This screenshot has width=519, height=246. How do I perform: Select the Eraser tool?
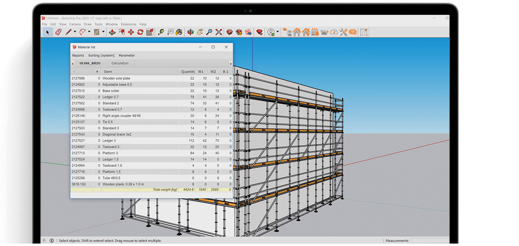coord(58,32)
